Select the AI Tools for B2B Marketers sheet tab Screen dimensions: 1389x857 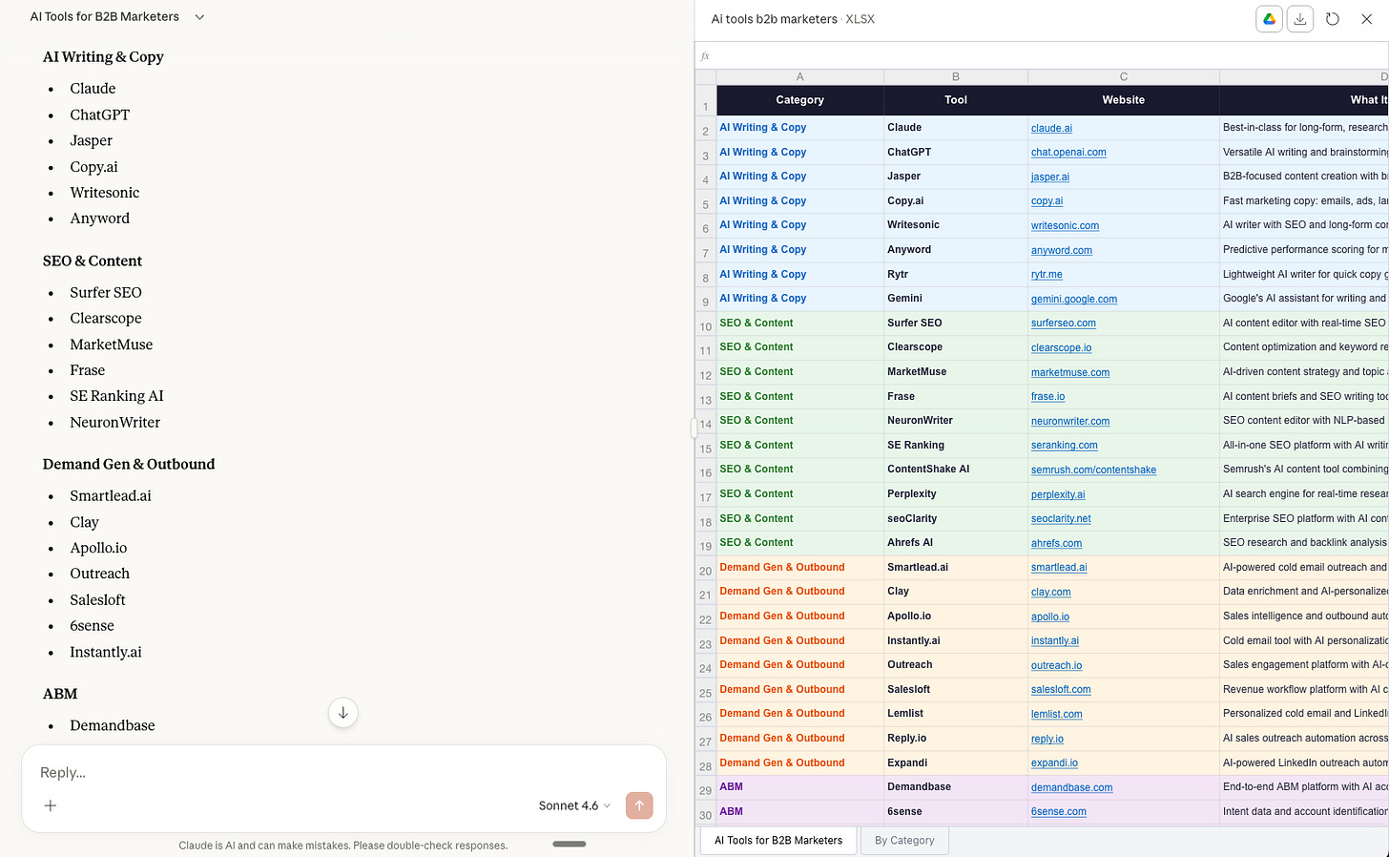point(778,841)
